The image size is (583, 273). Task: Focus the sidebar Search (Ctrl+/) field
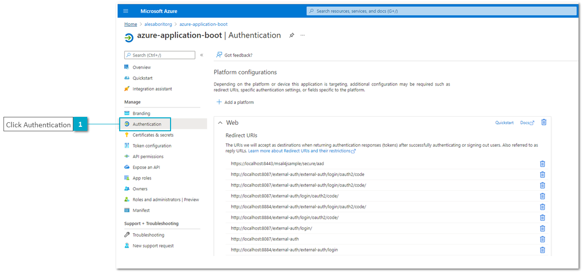[x=160, y=55]
